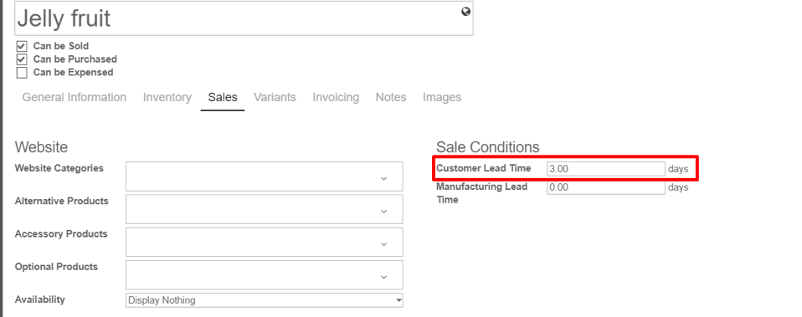802x317 pixels.
Task: Open the Availability Display Nothing selector
Action: coord(264,300)
